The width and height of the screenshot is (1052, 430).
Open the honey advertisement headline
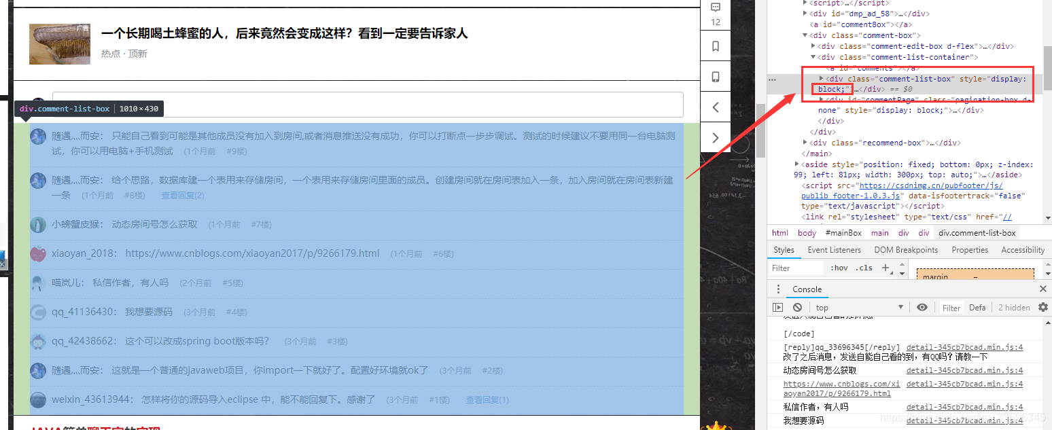(284, 33)
